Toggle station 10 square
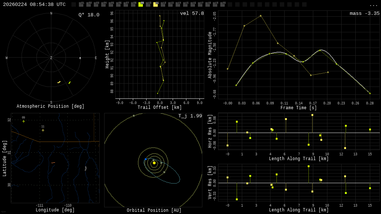This screenshot has width=381, height=214. point(148,4)
